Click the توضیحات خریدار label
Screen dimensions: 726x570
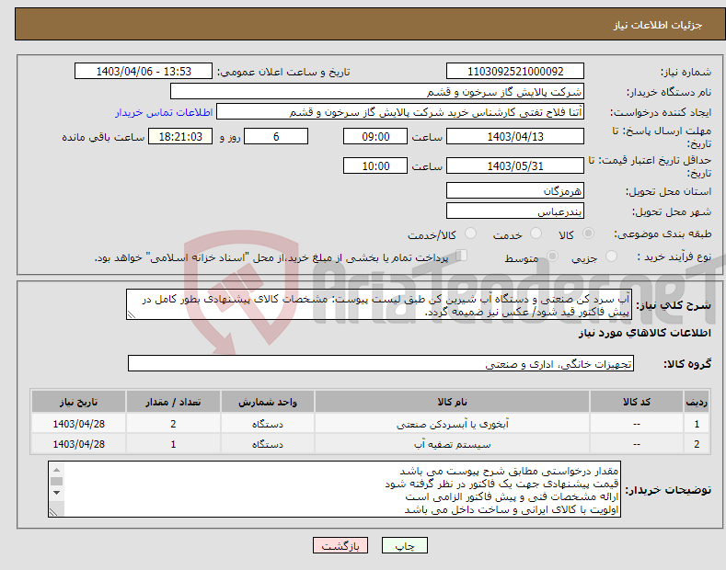668,489
